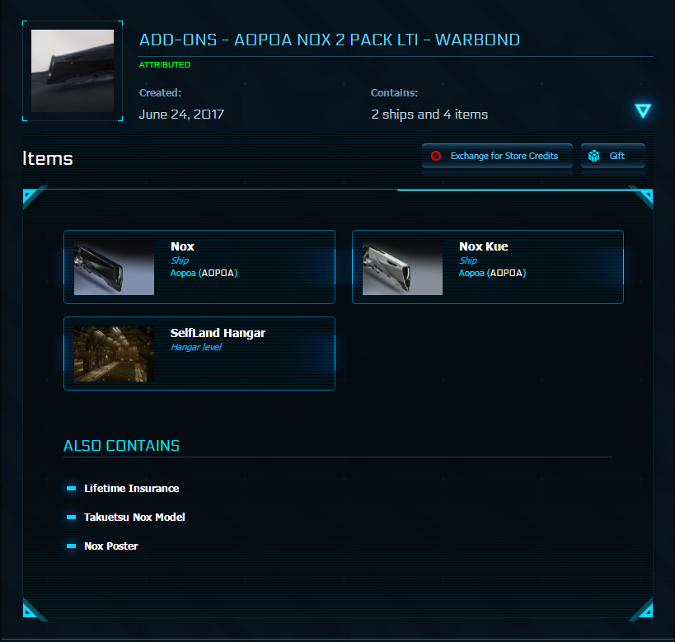This screenshot has height=642, width=675.
Task: Click the Lifetime Insurance list item
Action: coord(131,489)
